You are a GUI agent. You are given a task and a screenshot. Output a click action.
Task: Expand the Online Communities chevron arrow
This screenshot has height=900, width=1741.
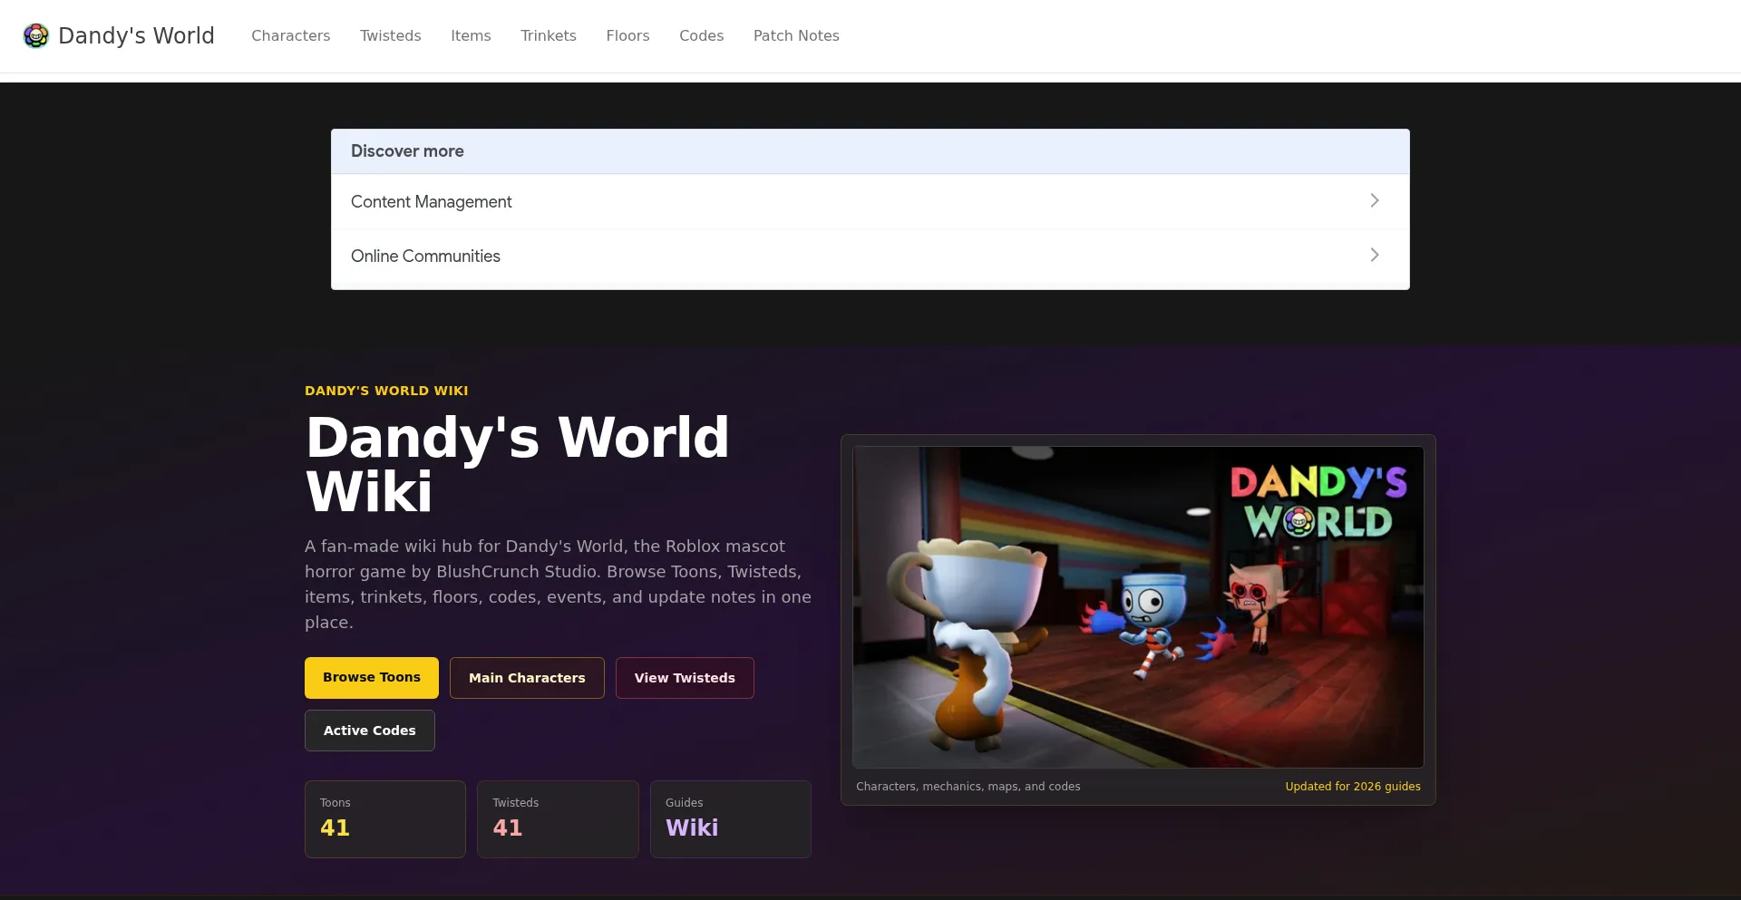click(x=1375, y=255)
